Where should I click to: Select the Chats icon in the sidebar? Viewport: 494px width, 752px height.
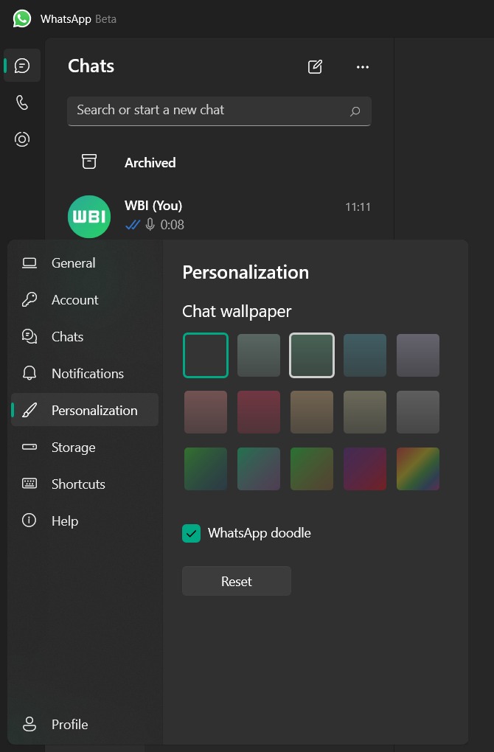click(x=22, y=66)
